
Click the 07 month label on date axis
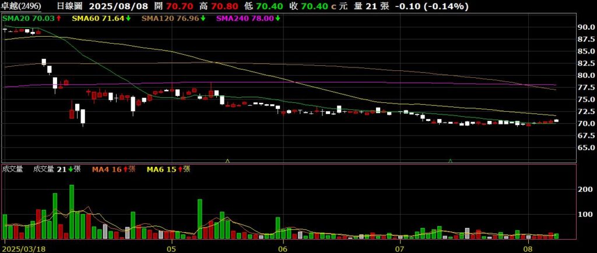pyautogui.click(x=400, y=248)
